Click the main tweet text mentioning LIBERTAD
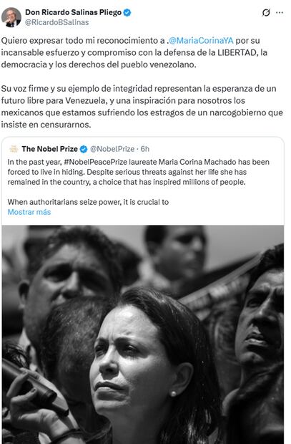291x444 pixels. click(x=134, y=52)
